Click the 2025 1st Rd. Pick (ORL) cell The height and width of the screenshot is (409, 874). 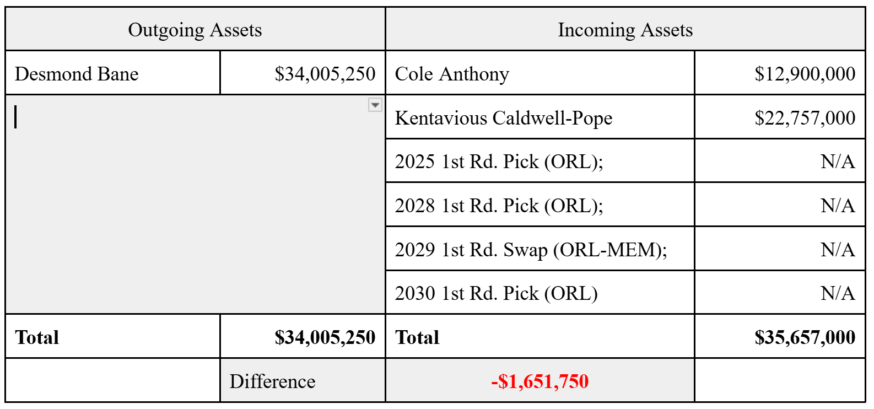click(x=540, y=161)
